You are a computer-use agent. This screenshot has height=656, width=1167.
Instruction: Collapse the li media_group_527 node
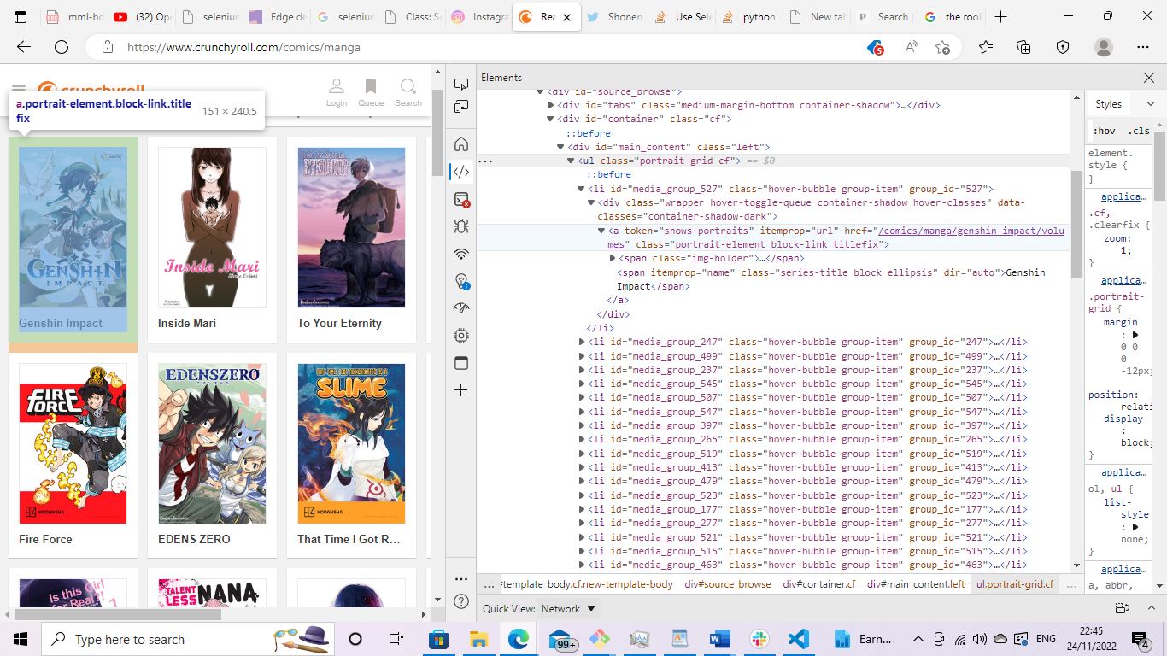click(x=581, y=189)
